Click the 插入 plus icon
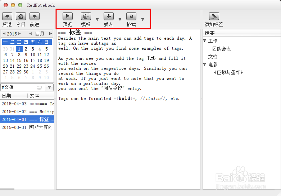This screenshot has height=196, width=281. pos(109,16)
